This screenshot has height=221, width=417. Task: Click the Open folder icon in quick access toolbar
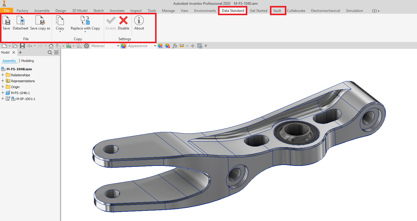(15, 46)
